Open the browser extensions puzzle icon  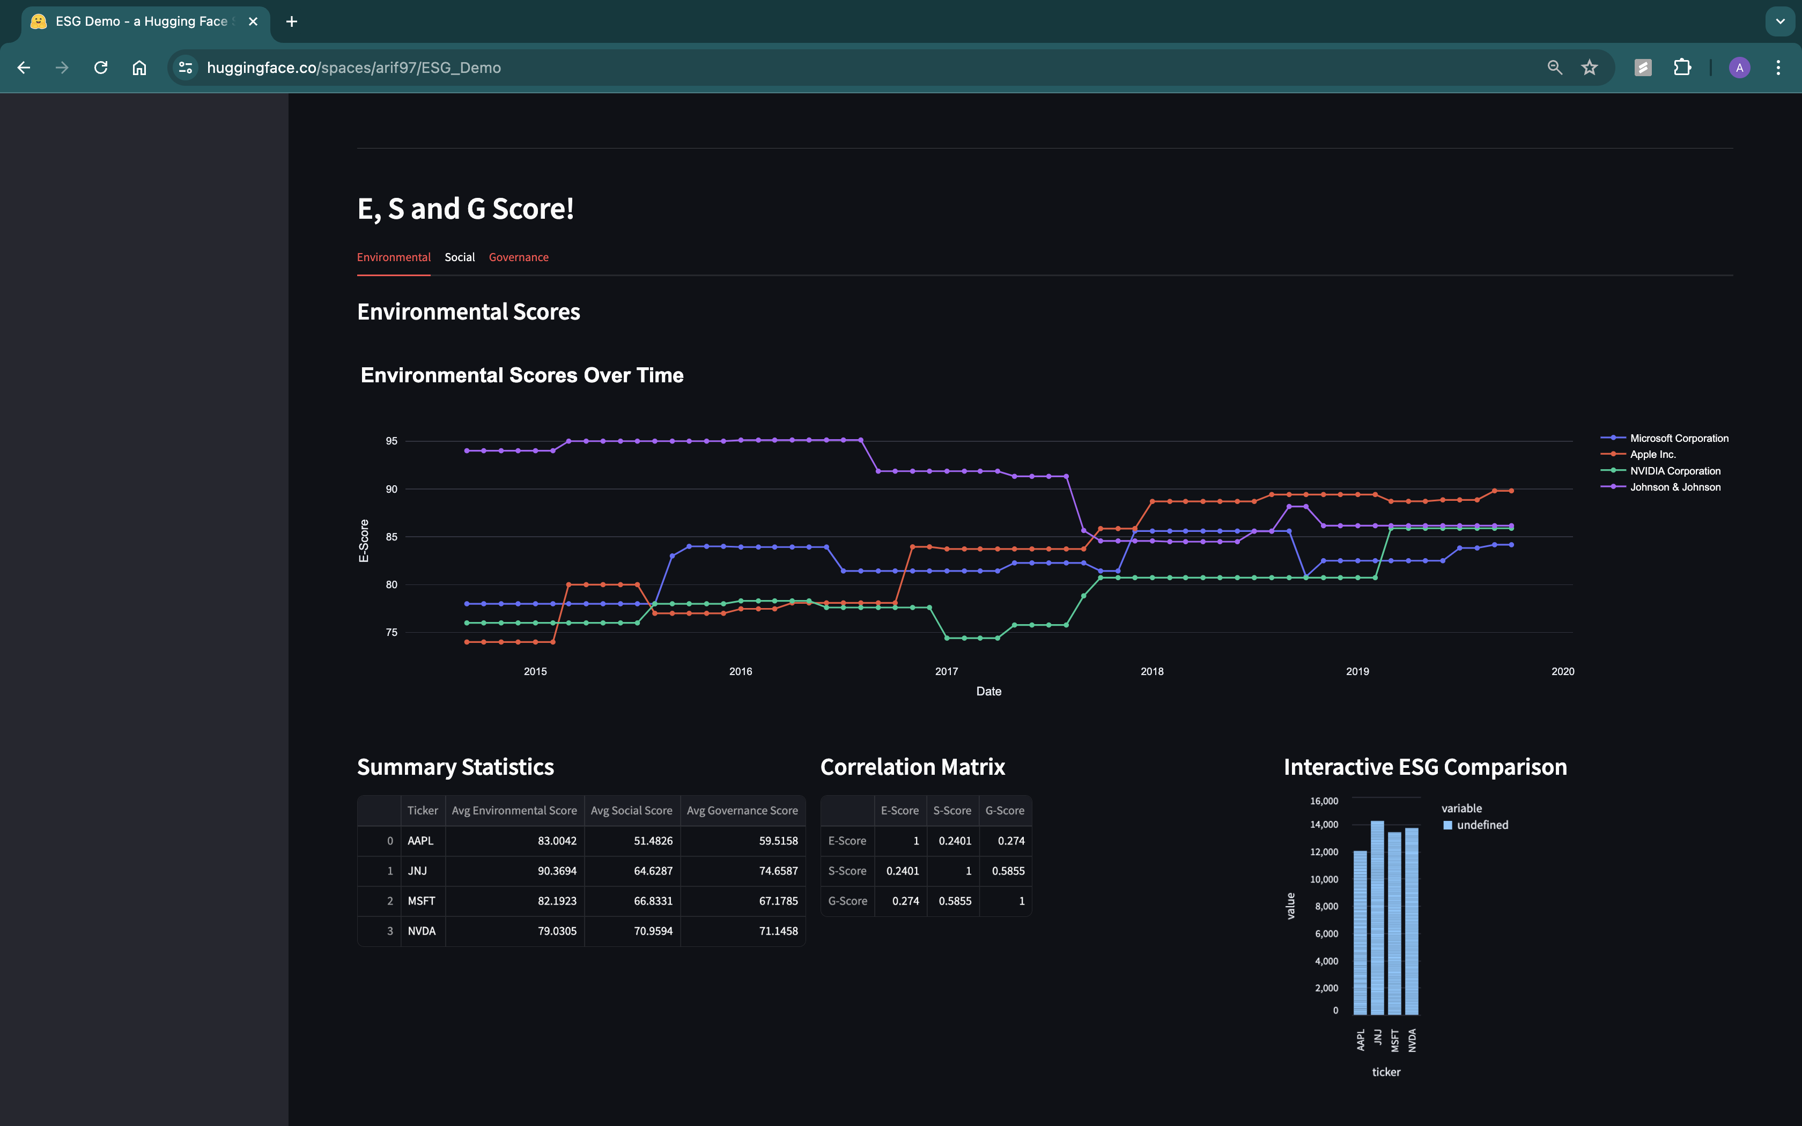pyautogui.click(x=1682, y=67)
